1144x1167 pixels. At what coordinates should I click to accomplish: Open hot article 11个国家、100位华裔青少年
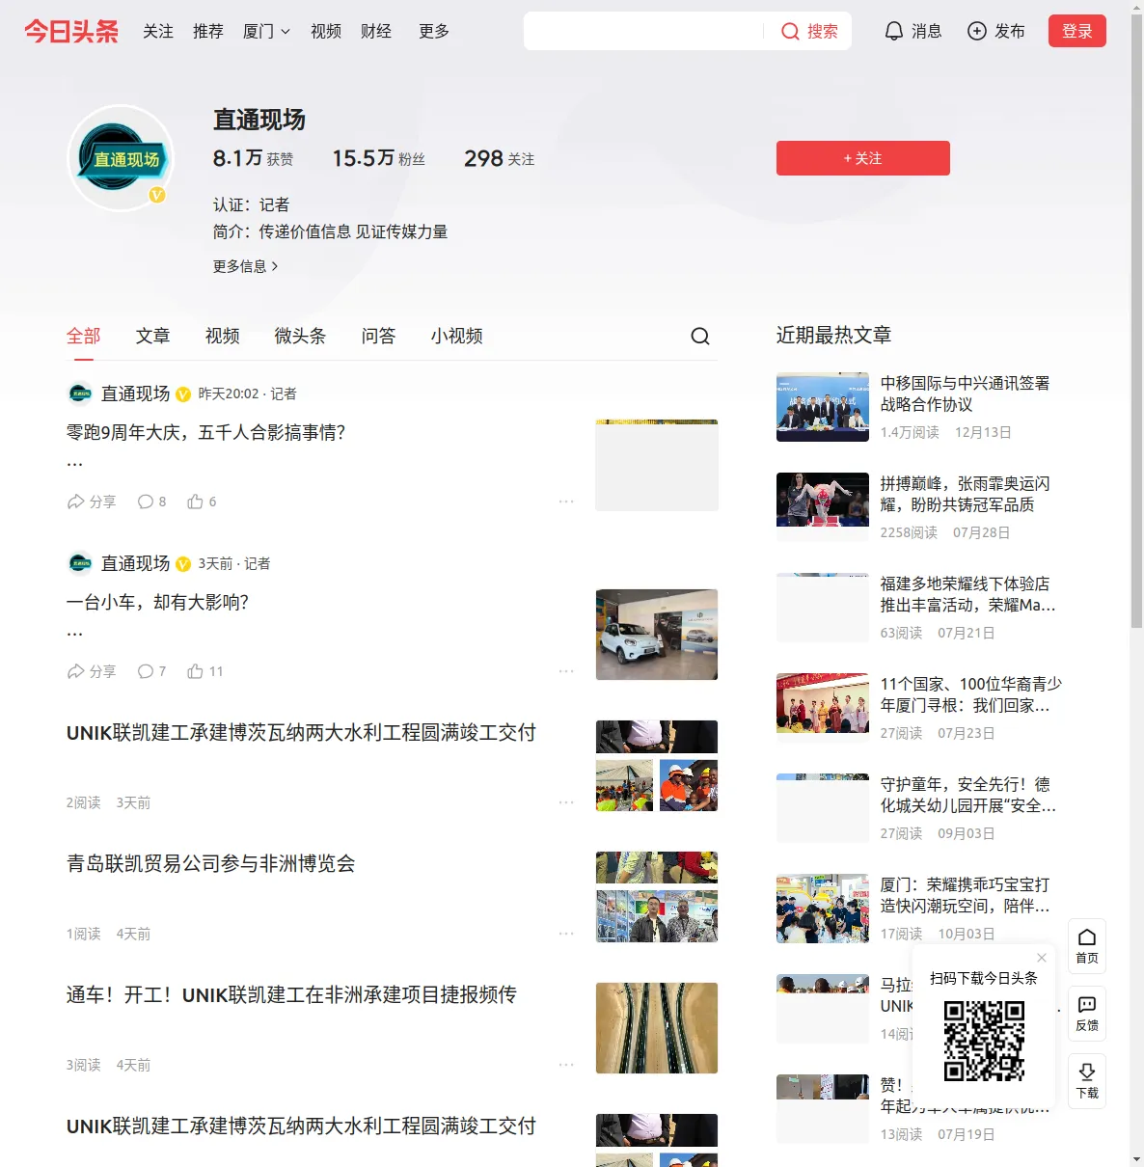(x=971, y=694)
